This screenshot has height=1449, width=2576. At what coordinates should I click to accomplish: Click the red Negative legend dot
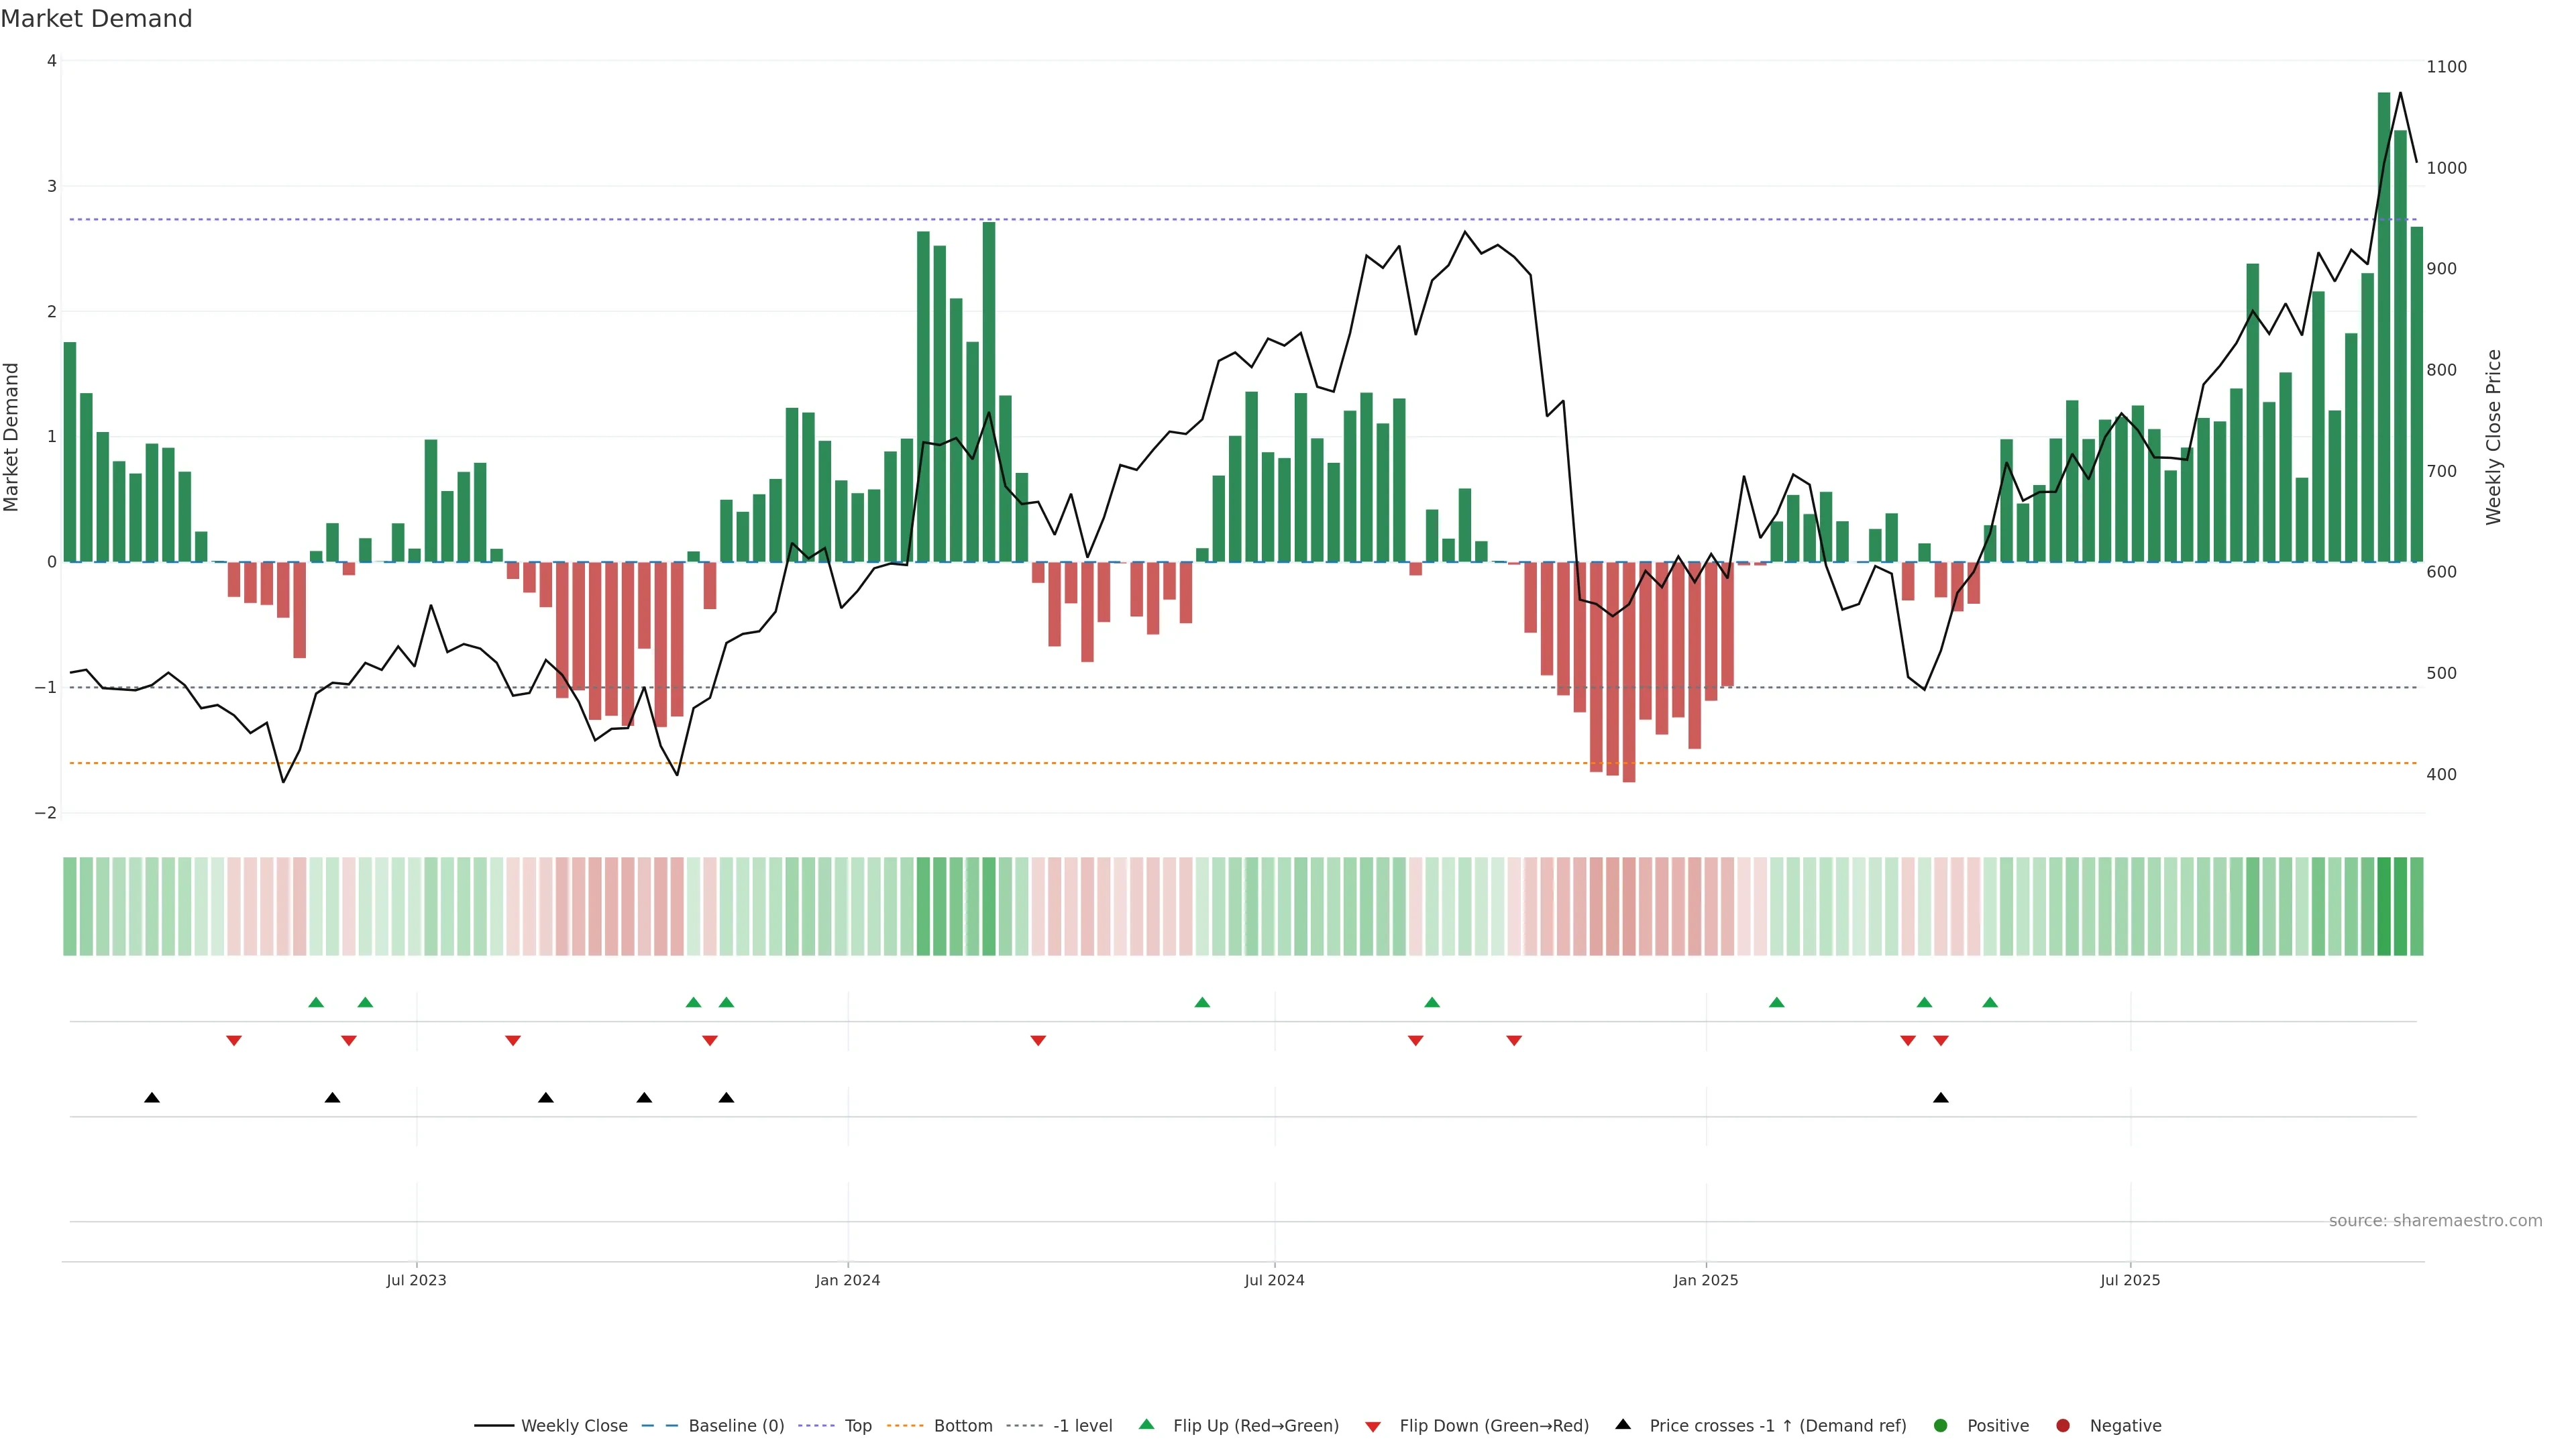click(2062, 1425)
